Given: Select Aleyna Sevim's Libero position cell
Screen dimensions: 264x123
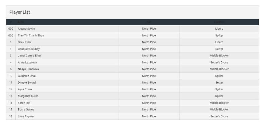Looking at the screenshot, I should tap(219, 29).
